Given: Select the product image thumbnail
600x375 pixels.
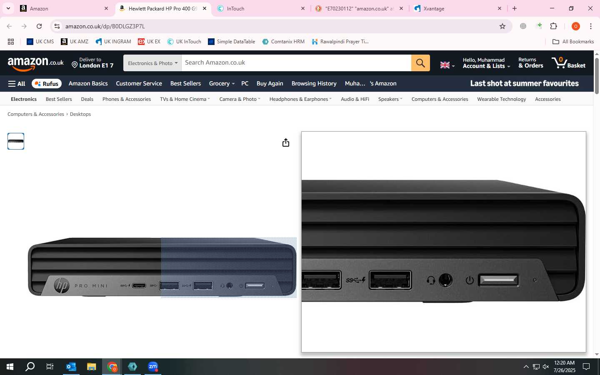Looking at the screenshot, I should pyautogui.click(x=16, y=141).
